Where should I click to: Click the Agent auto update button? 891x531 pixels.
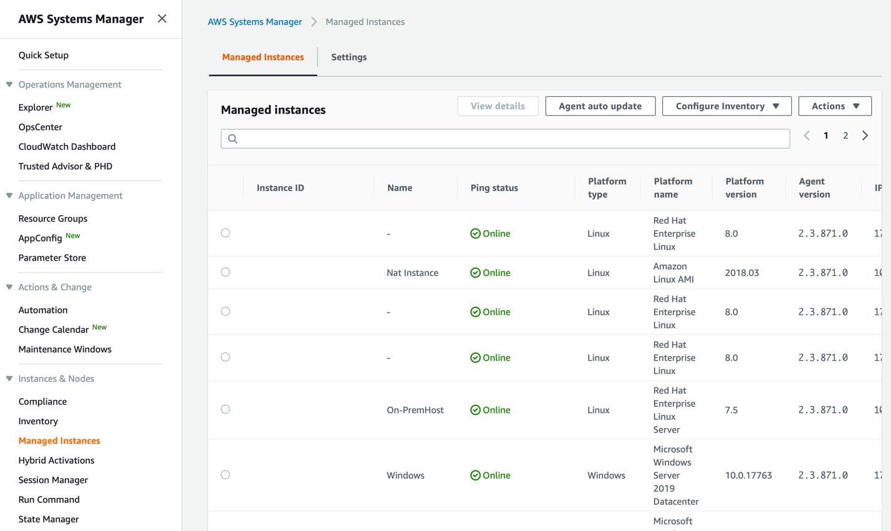click(600, 105)
